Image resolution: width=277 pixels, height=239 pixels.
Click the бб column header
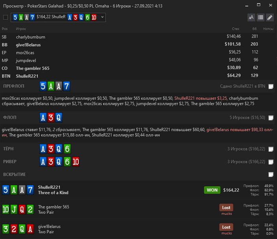[x=254, y=29]
